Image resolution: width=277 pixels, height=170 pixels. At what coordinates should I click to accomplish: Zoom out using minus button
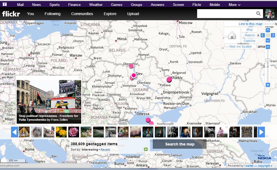[x=268, y=47]
